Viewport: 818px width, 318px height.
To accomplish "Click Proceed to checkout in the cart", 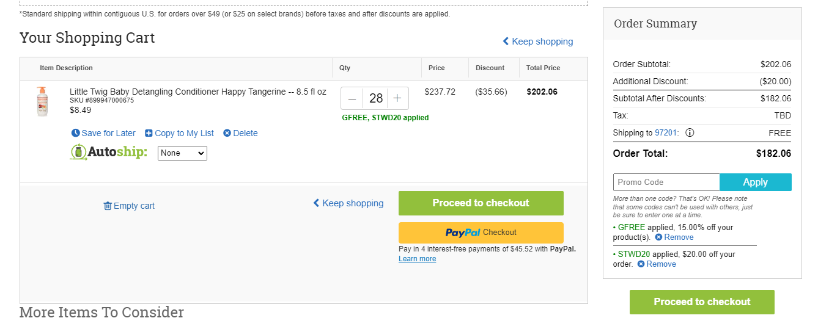I will click(481, 203).
